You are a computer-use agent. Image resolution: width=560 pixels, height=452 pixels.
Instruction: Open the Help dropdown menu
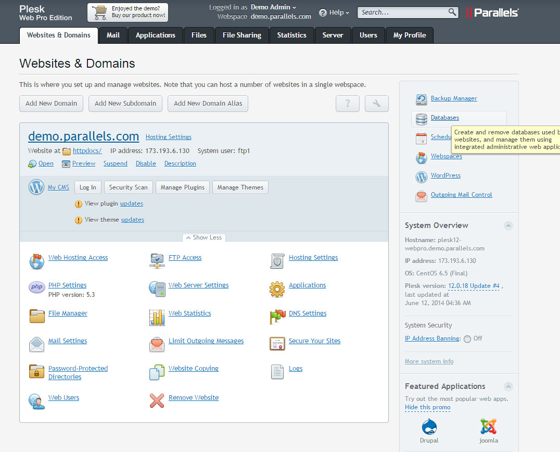(x=334, y=12)
